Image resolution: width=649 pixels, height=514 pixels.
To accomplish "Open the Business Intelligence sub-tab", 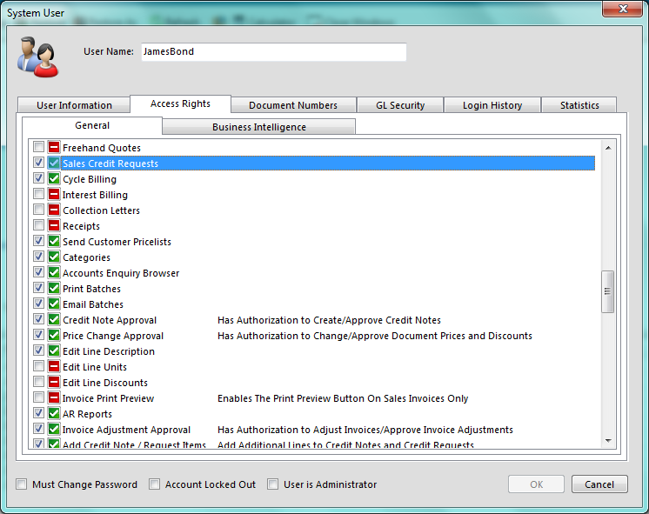I will tap(258, 127).
